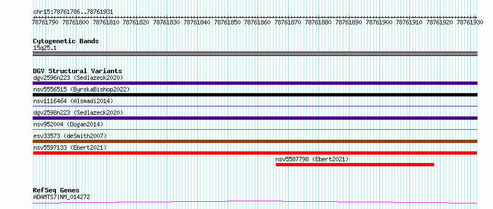Click the nsv5597133 (Ebert2021) label
The width and height of the screenshot is (493, 209).
pyautogui.click(x=69, y=147)
